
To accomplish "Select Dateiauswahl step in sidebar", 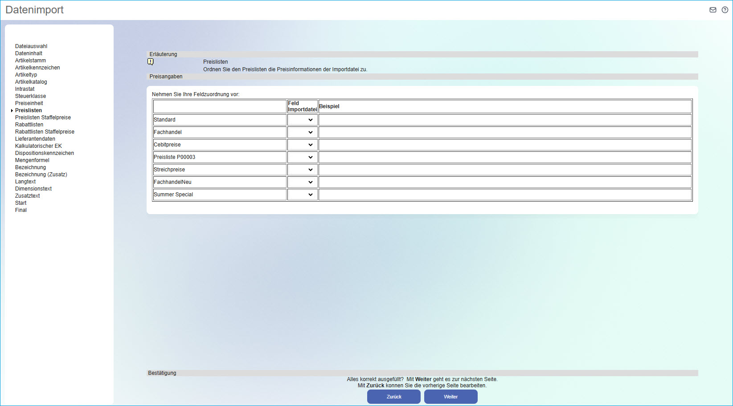I will pyautogui.click(x=31, y=46).
